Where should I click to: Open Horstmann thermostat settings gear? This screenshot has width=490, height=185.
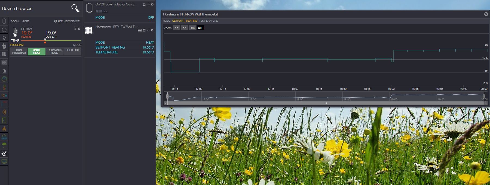click(x=152, y=30)
